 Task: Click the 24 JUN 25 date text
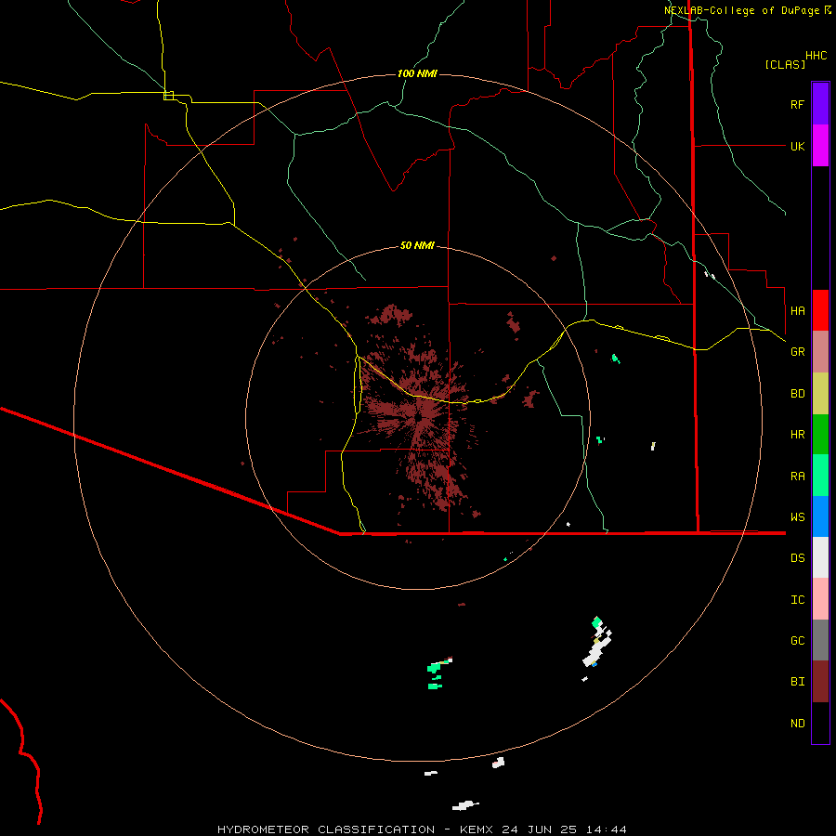point(539,829)
